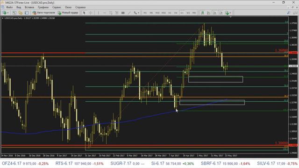Click the Terminal window toolbar icon
This screenshot has width=299, height=168.
(27, 13)
